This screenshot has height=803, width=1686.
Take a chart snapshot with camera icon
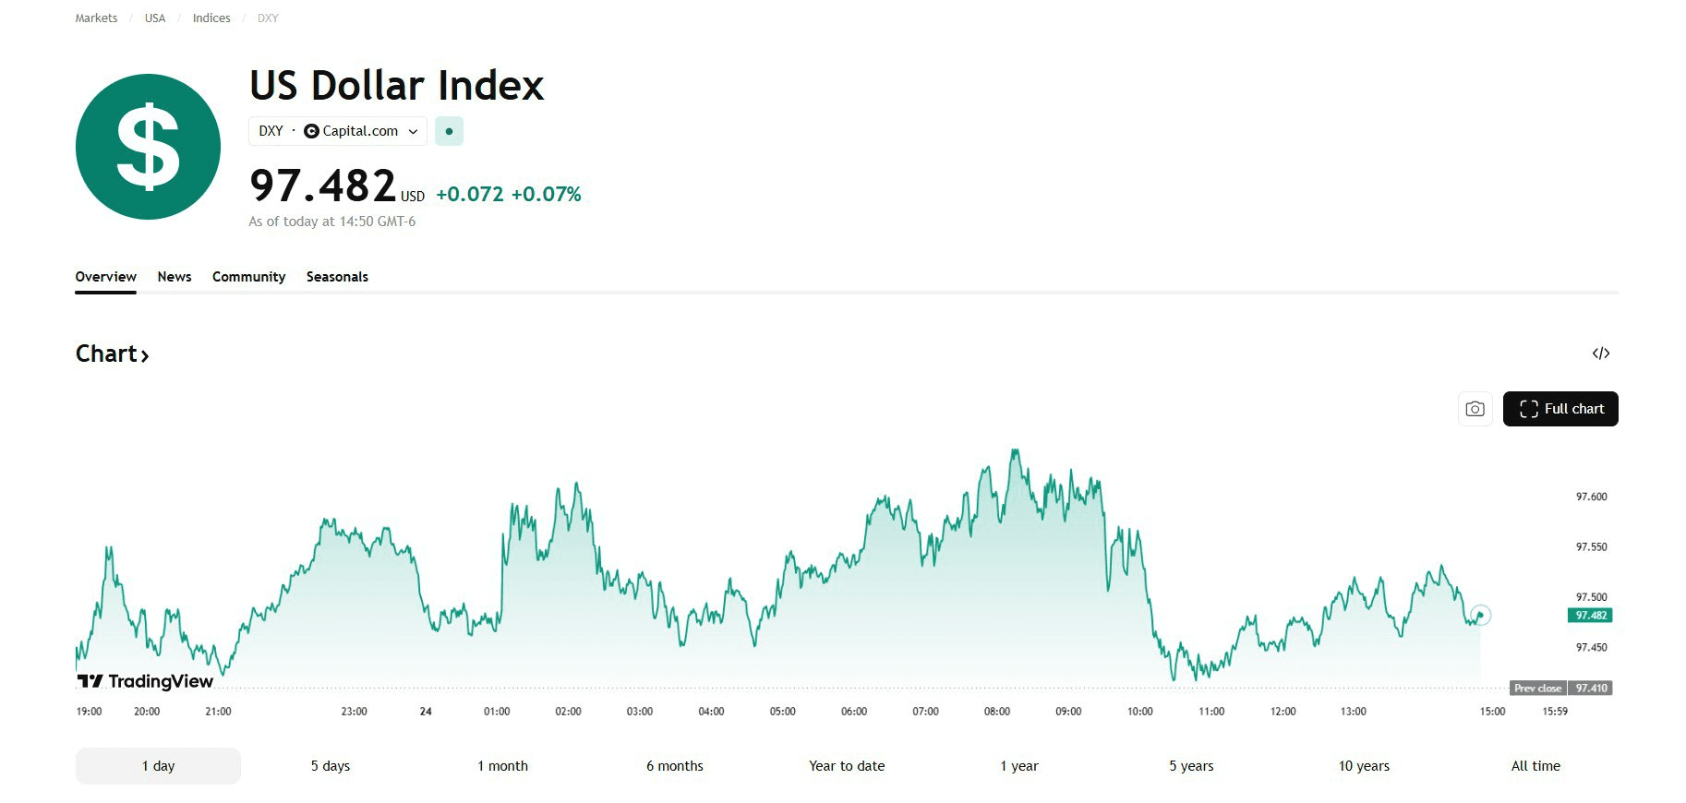pos(1475,409)
